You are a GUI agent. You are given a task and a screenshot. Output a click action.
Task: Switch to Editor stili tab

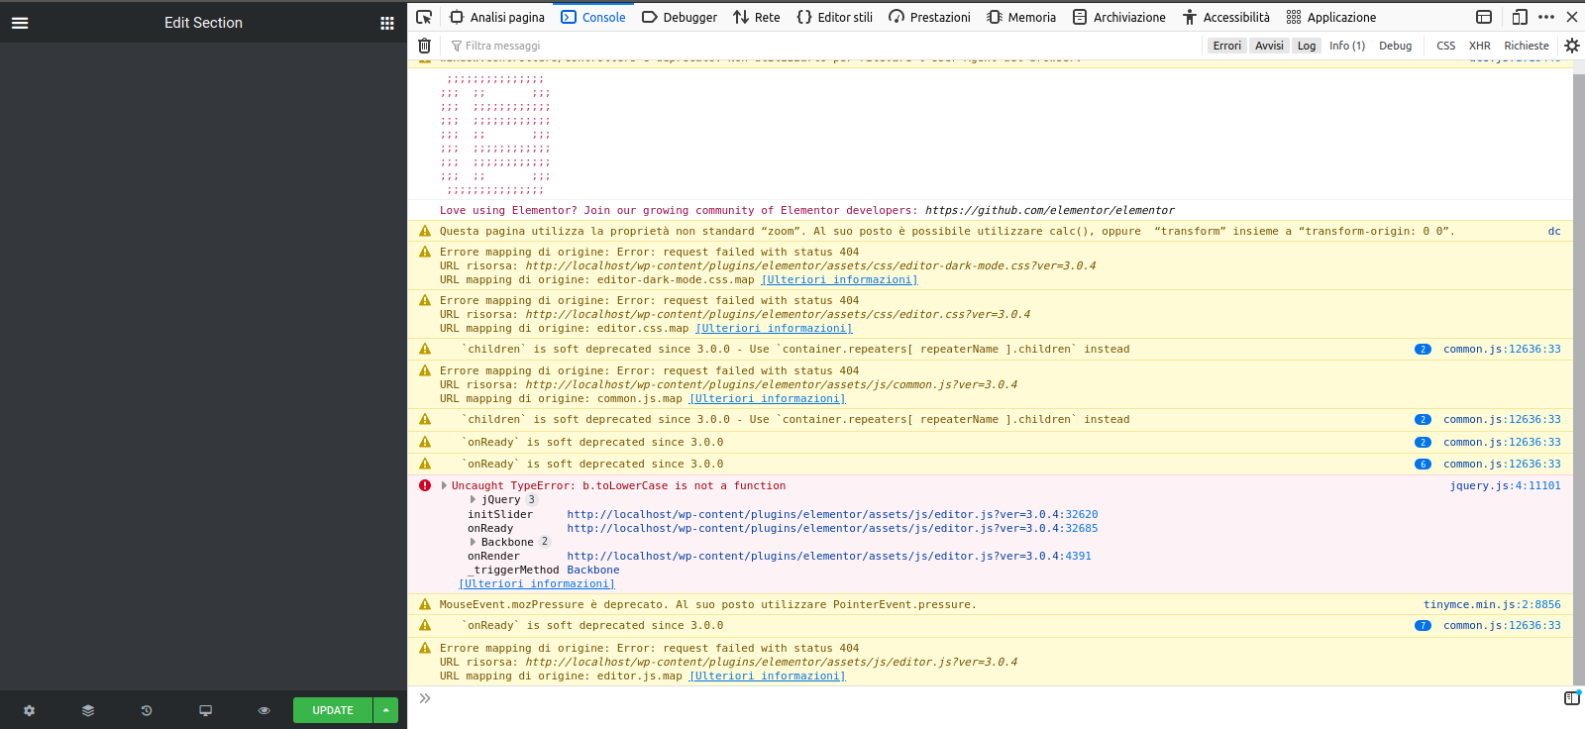click(x=835, y=17)
